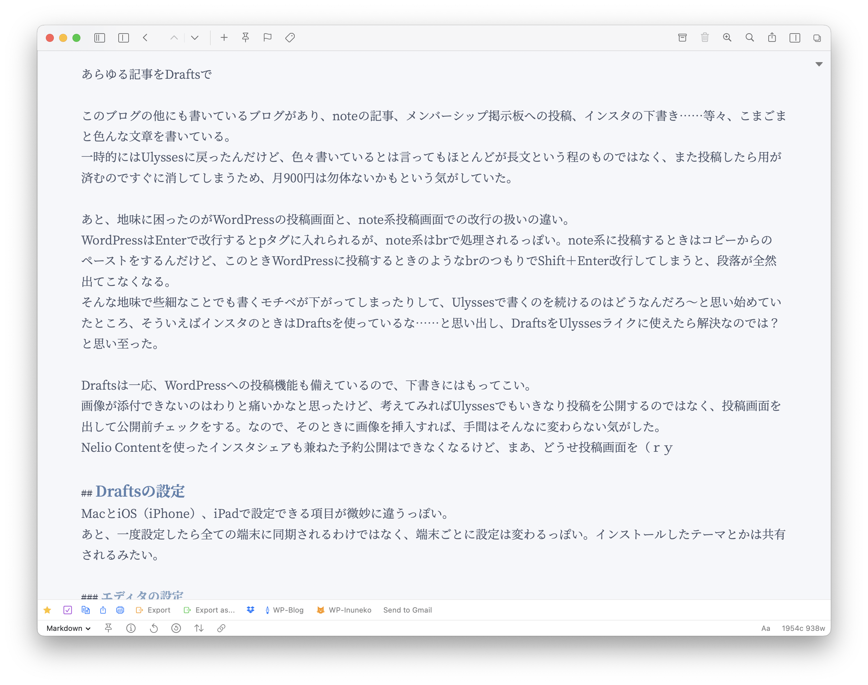This screenshot has height=685, width=868.
Task: Toggle the draft list sidebar icon
Action: tap(99, 38)
